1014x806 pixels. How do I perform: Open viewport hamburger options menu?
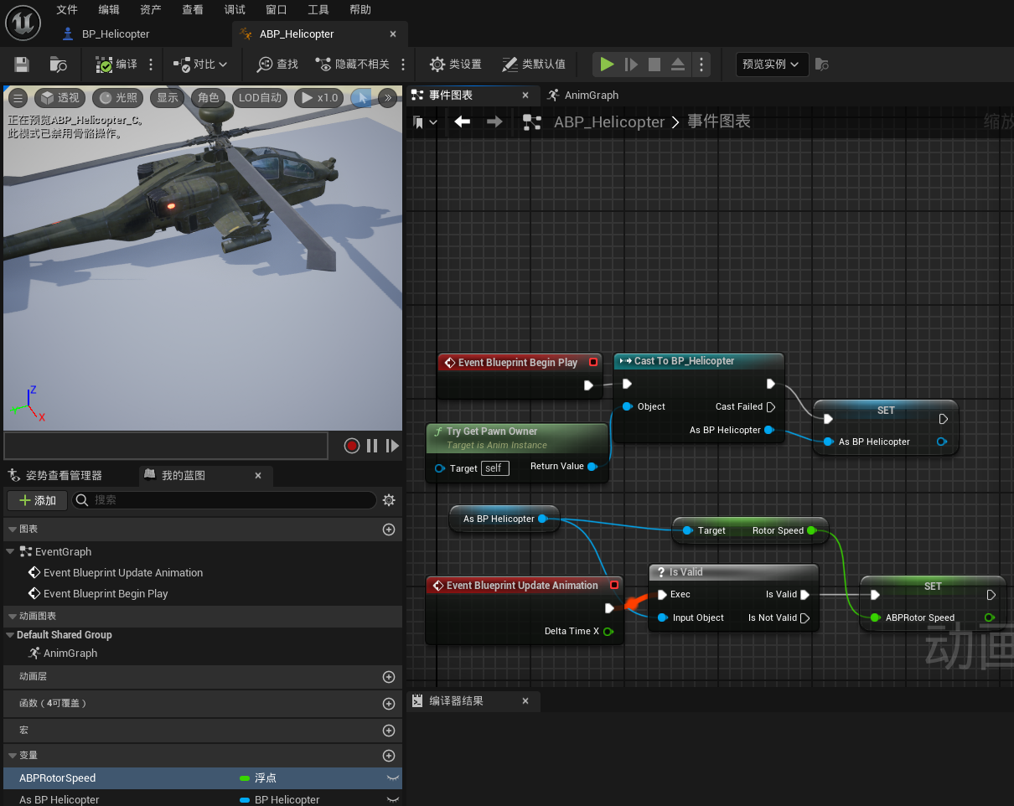point(18,98)
